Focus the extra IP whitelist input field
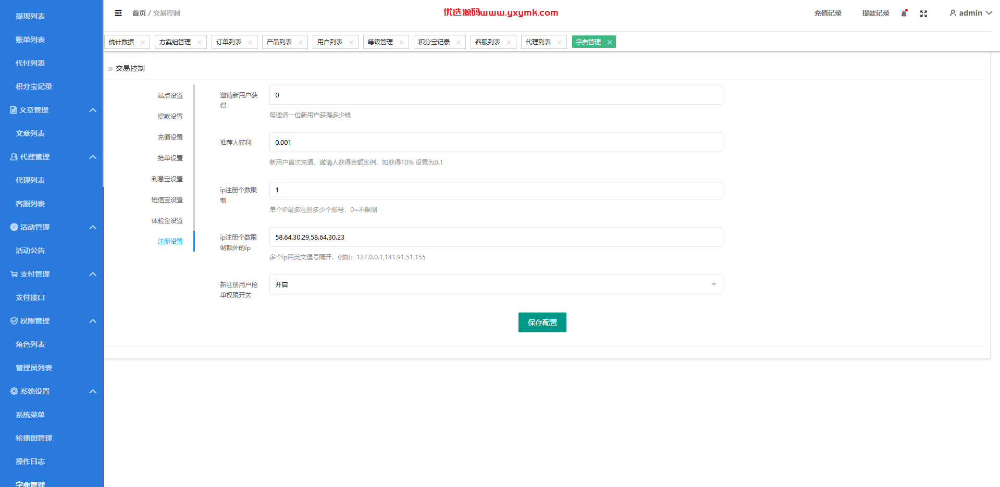1000x487 pixels. 496,237
